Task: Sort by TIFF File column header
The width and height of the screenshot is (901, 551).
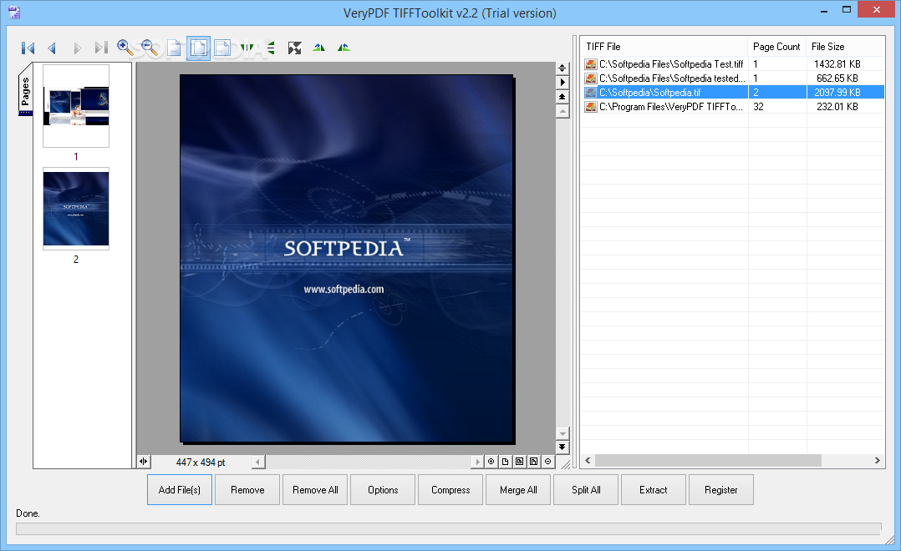Action: [x=664, y=47]
